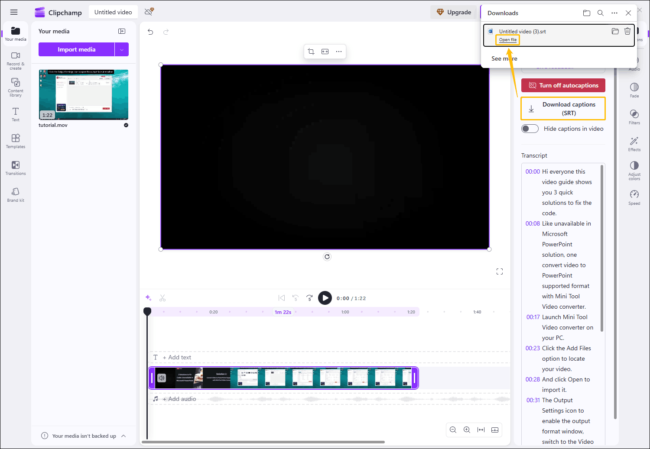
Task: Select the Brand kit panel
Action: point(15,194)
